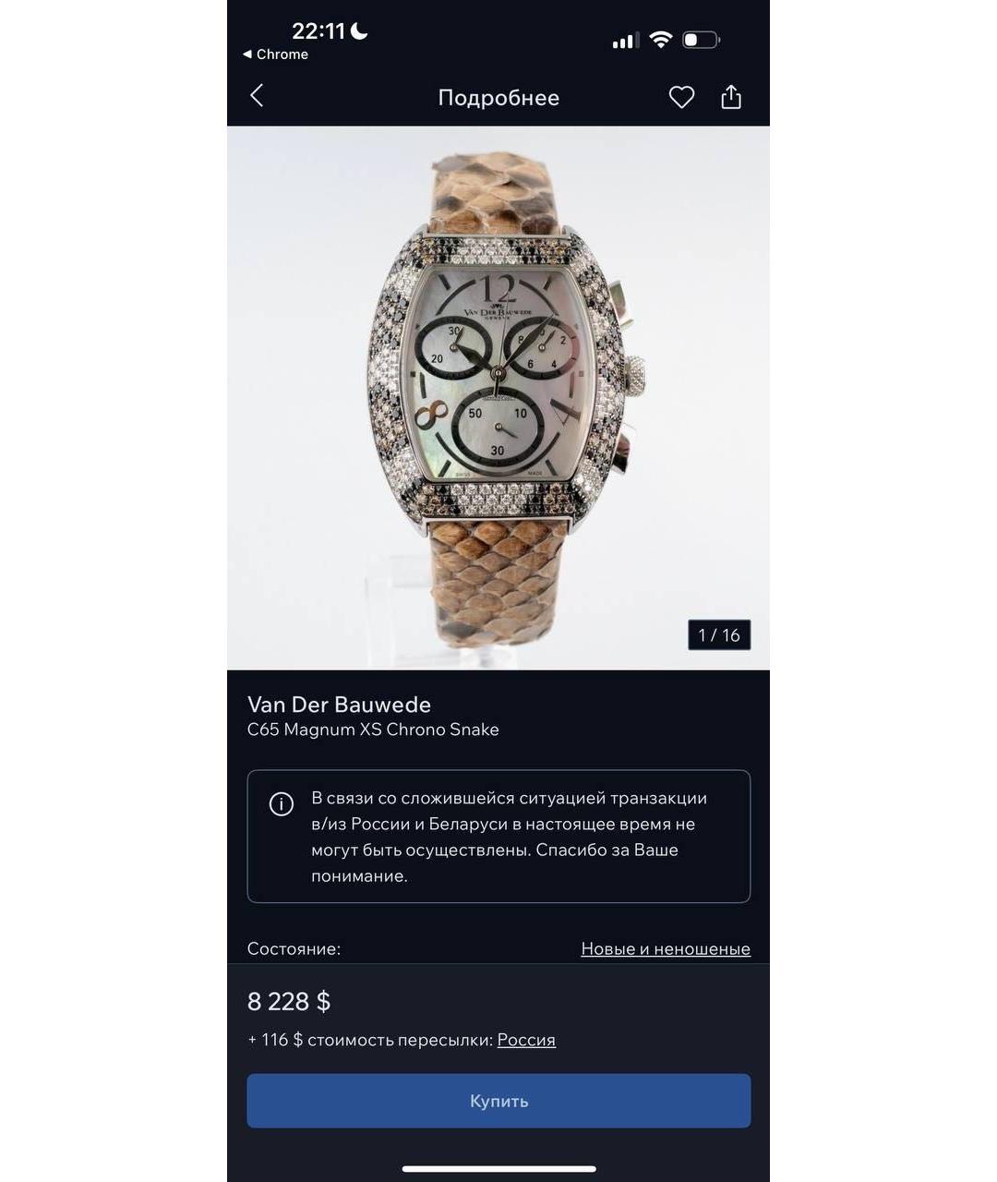Tap the cellular signal bars icon
Image resolution: width=997 pixels, height=1182 pixels.
pos(625,41)
